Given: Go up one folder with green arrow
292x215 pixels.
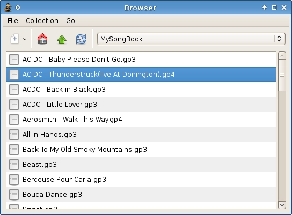Looking at the screenshot, I should (x=62, y=39).
